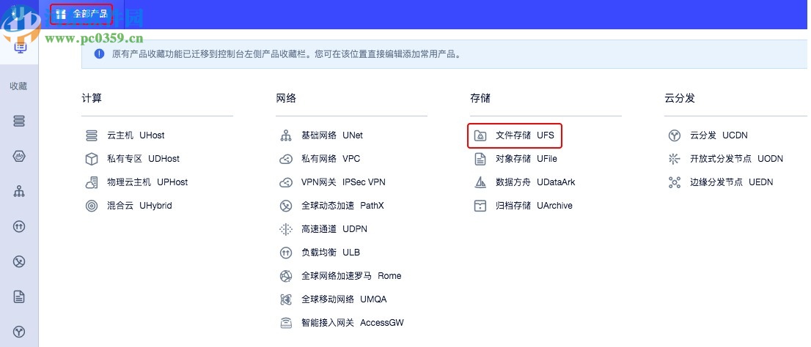Screen dimensions: 811x347
Task: Open 智能接入网关 AccessGW
Action: (x=353, y=323)
